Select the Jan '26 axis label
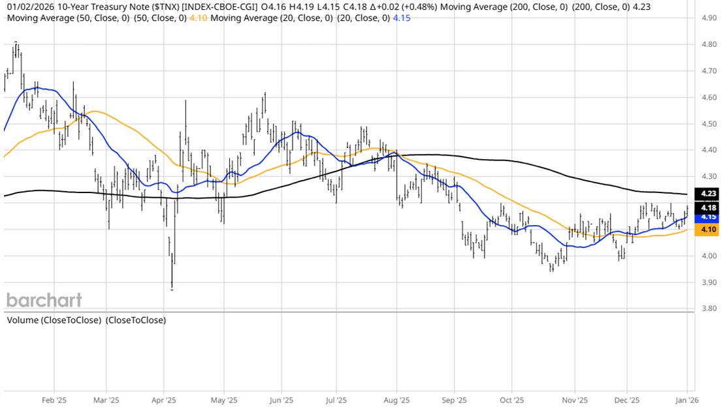 [686, 401]
